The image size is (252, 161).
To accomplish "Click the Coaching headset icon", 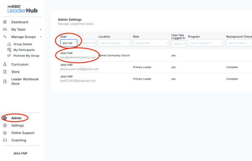I will click(5, 140).
